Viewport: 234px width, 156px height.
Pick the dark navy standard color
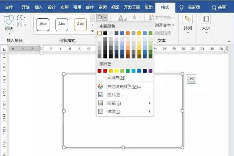coord(145,71)
